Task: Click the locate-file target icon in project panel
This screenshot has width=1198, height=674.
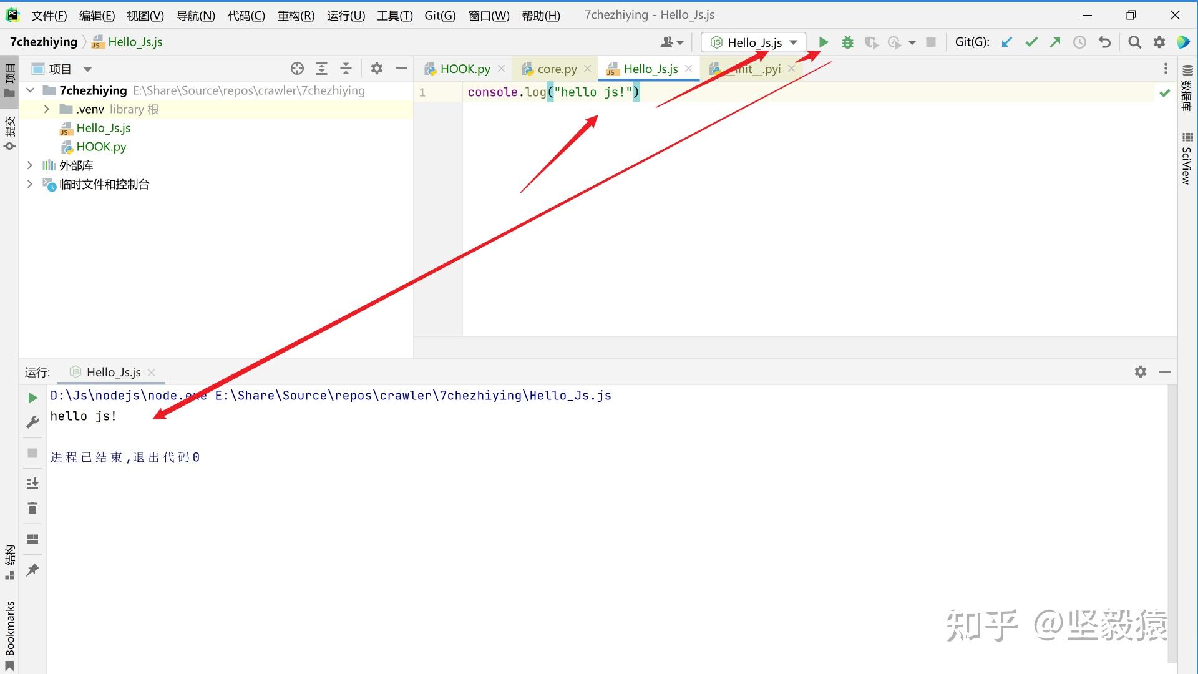Action: point(297,69)
